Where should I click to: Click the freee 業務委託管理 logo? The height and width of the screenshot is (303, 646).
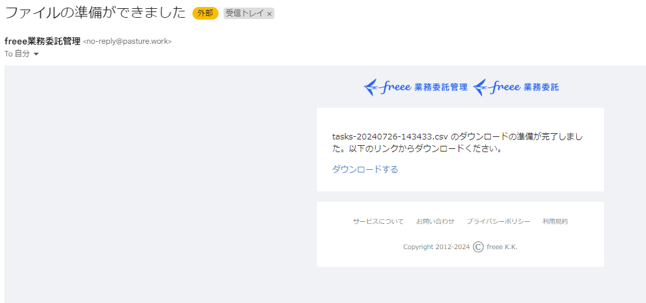coord(415,87)
